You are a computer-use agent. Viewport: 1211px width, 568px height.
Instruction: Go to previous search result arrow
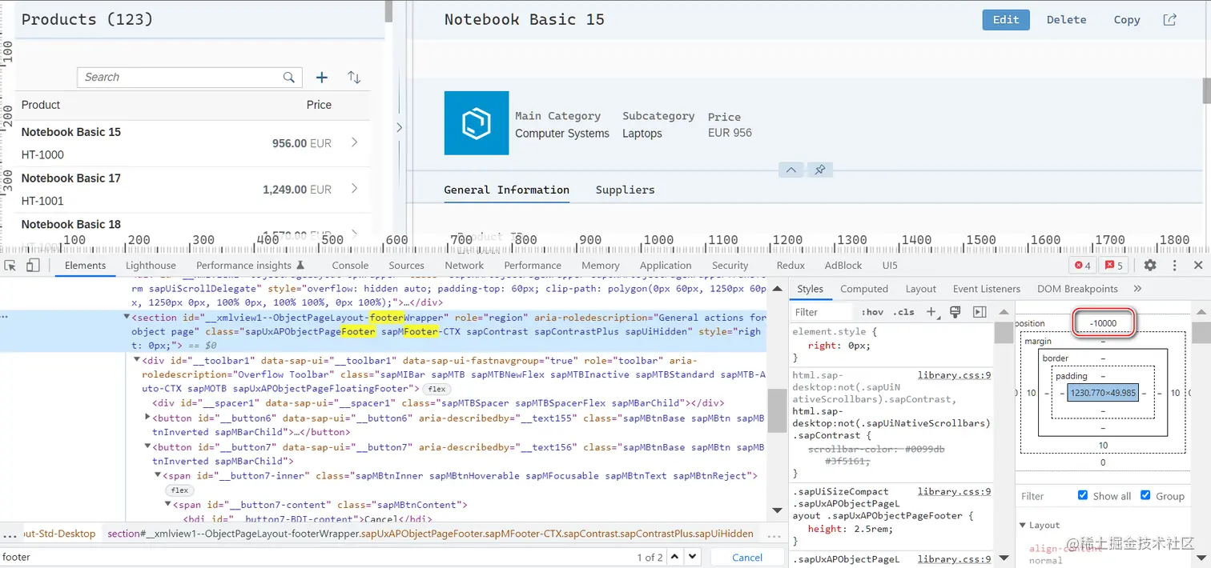(x=674, y=557)
